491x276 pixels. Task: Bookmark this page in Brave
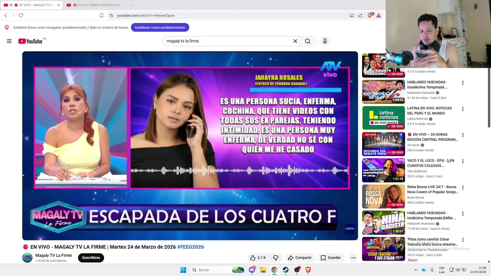101,15
